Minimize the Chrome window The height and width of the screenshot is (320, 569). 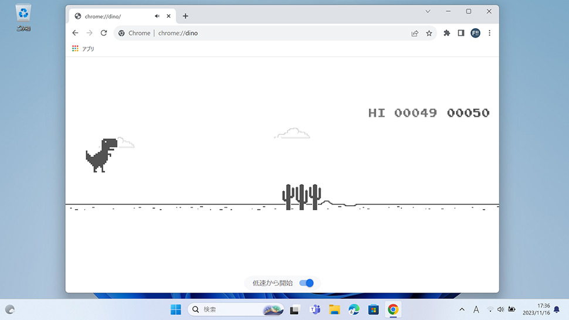tap(448, 11)
